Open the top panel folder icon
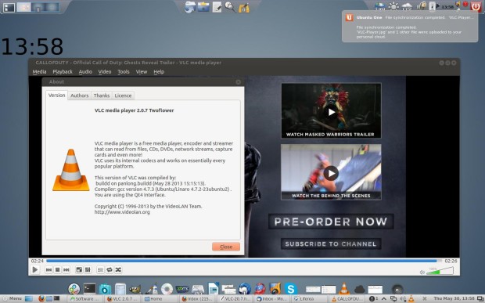 (x=203, y=7)
